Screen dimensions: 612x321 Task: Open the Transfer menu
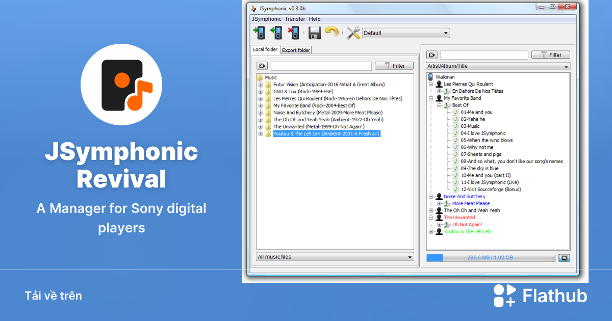[295, 19]
